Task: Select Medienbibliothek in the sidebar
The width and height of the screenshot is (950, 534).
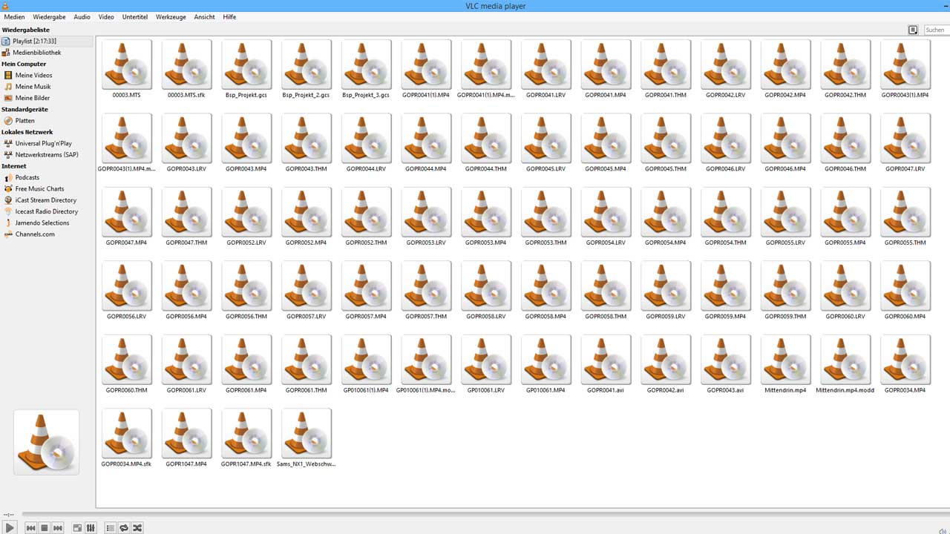Action: tap(36, 53)
